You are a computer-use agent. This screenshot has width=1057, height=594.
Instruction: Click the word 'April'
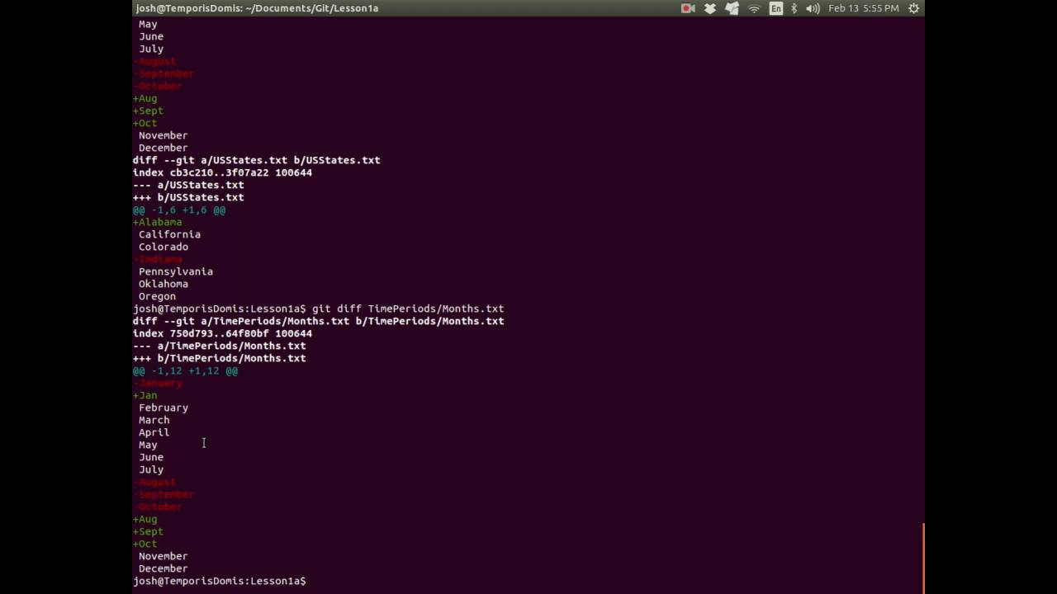tap(154, 432)
